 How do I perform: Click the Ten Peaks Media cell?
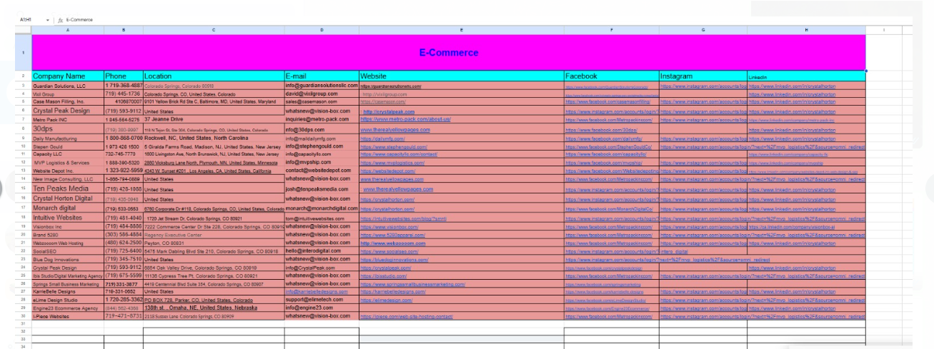[68, 188]
